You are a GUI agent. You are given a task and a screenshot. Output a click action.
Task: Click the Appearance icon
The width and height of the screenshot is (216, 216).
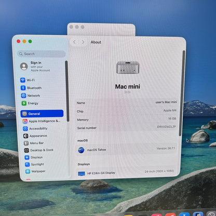(26, 136)
